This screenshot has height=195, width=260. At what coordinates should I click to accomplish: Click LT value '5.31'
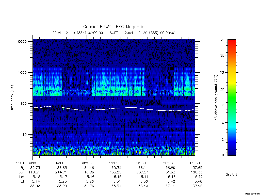point(117,181)
